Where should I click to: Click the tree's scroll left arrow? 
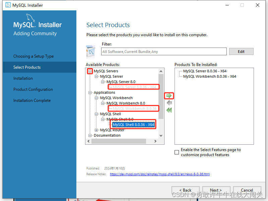[88, 141]
